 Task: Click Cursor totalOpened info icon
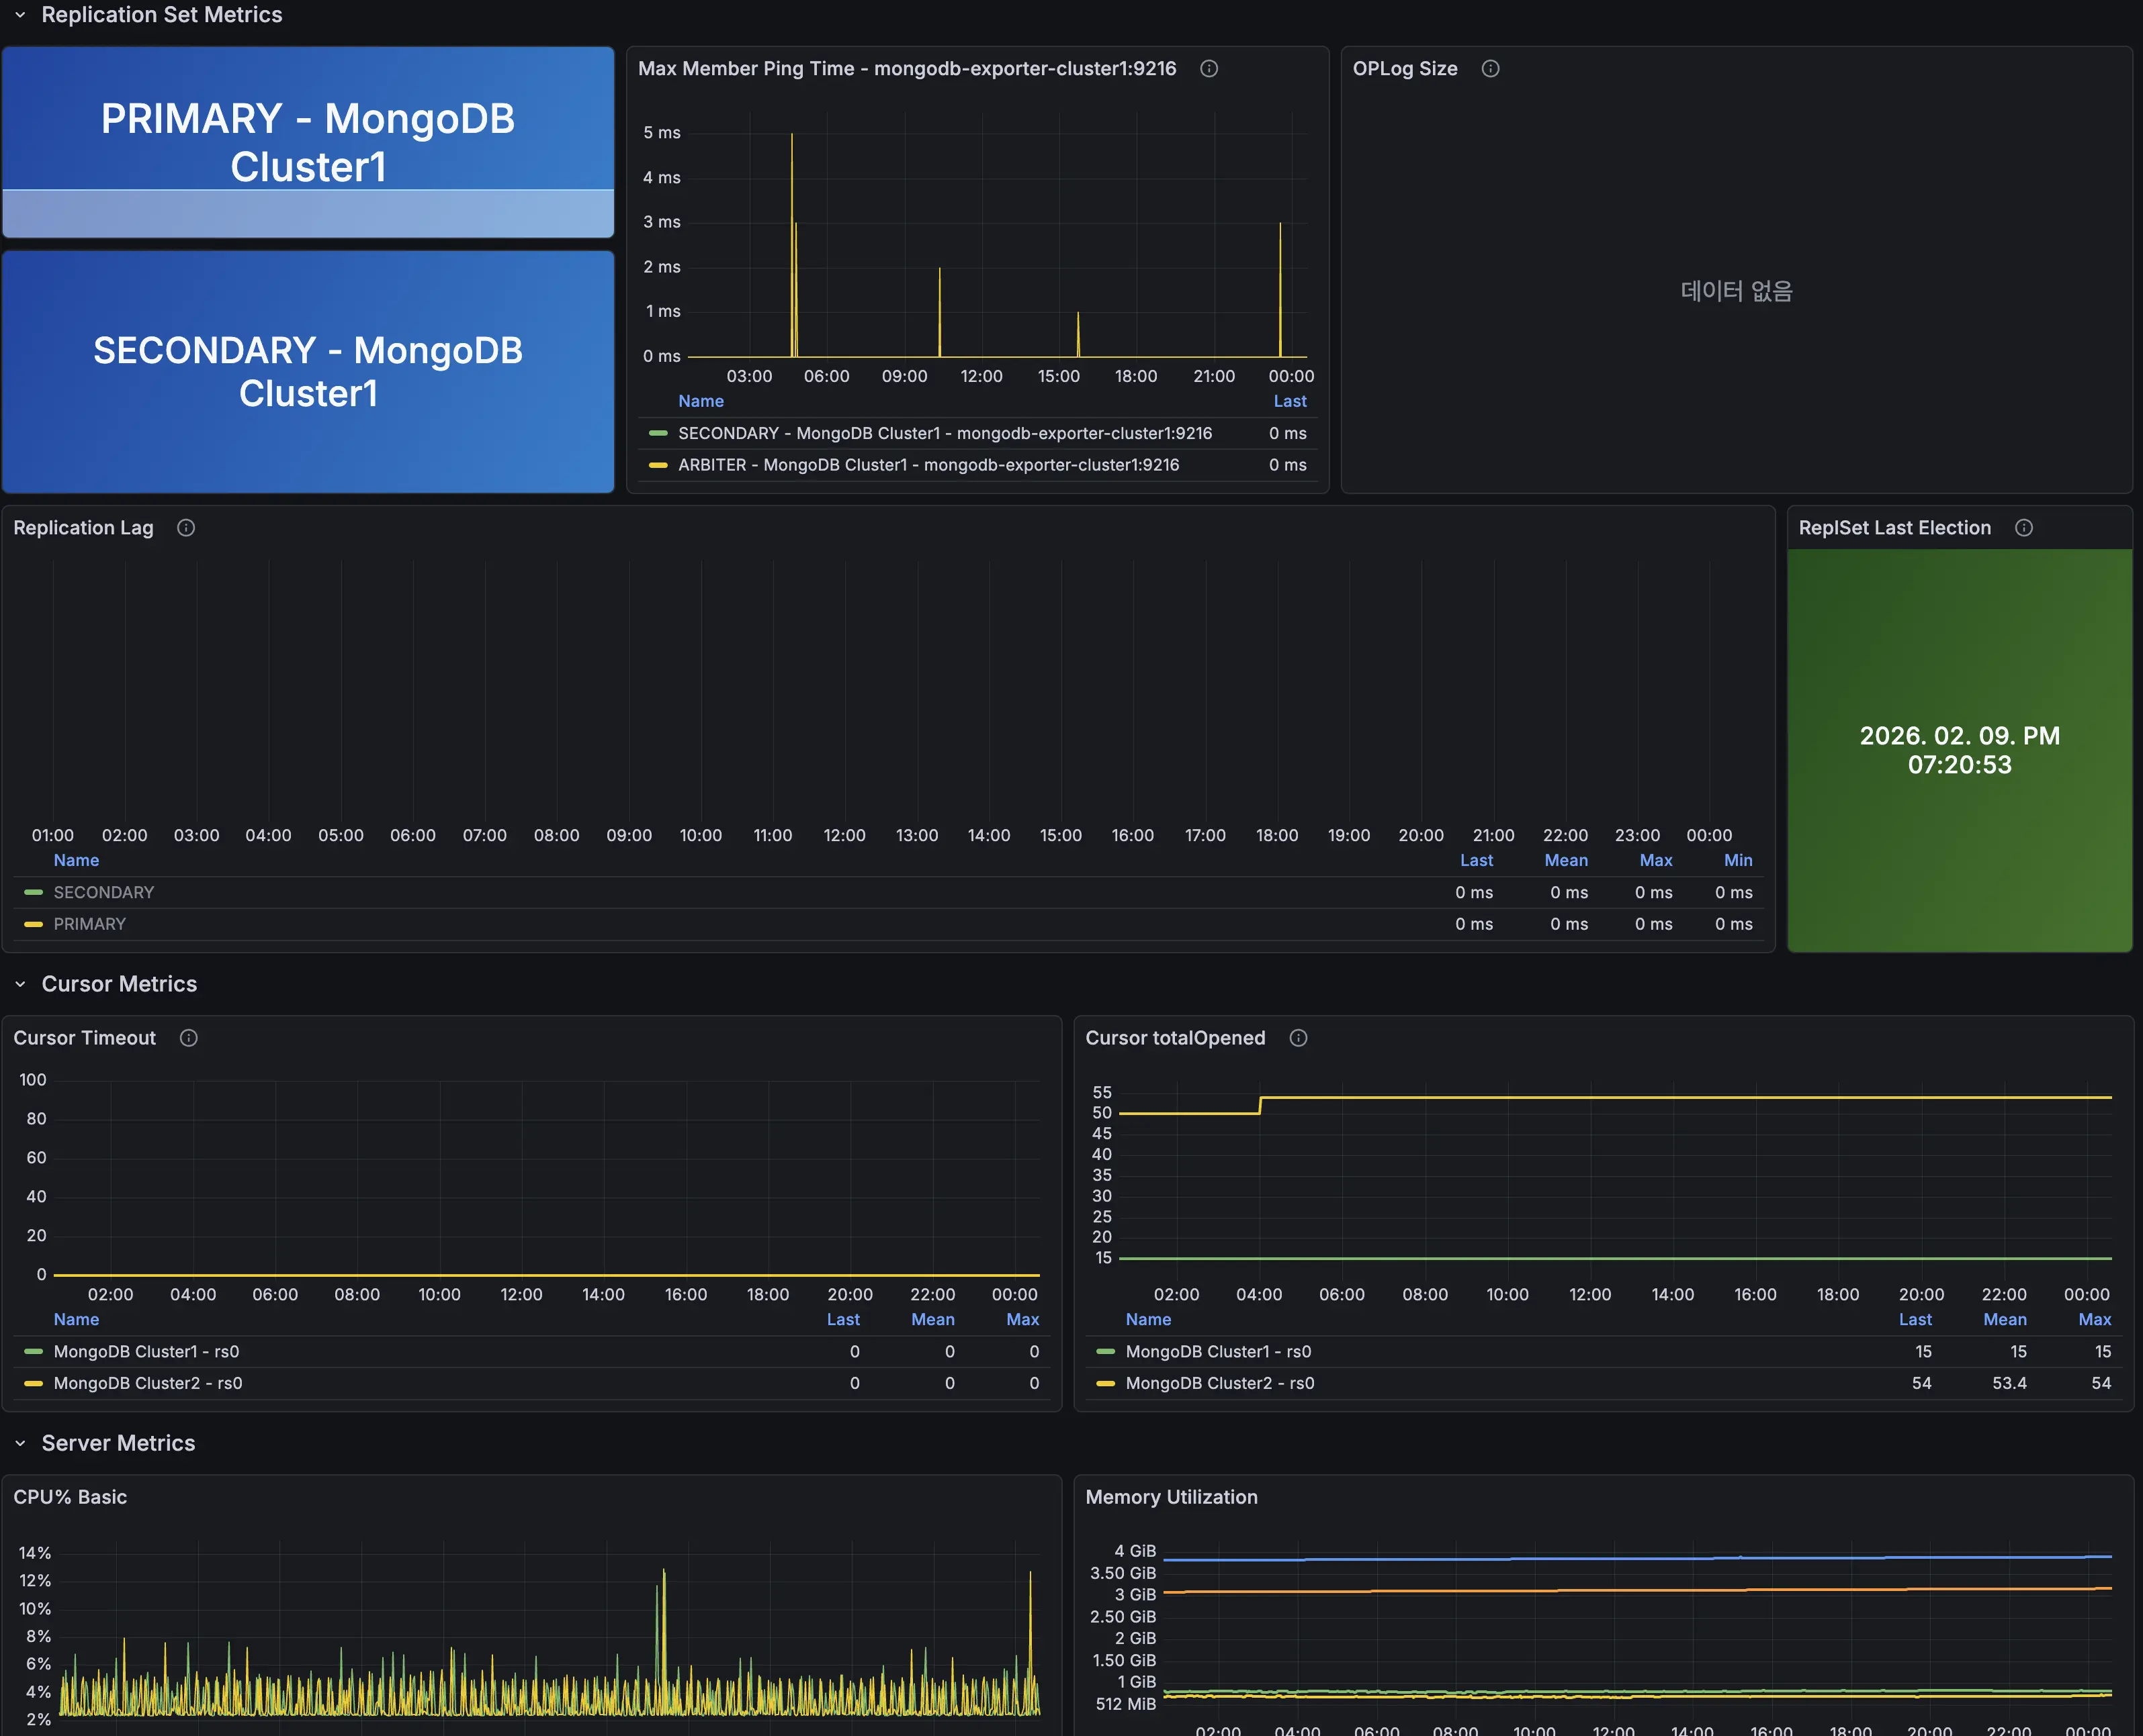coord(1298,1038)
